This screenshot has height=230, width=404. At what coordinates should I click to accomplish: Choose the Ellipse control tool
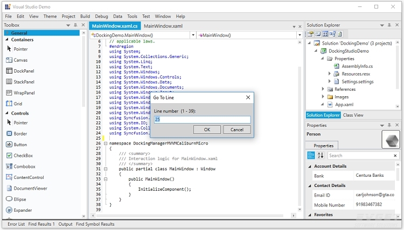20,199
